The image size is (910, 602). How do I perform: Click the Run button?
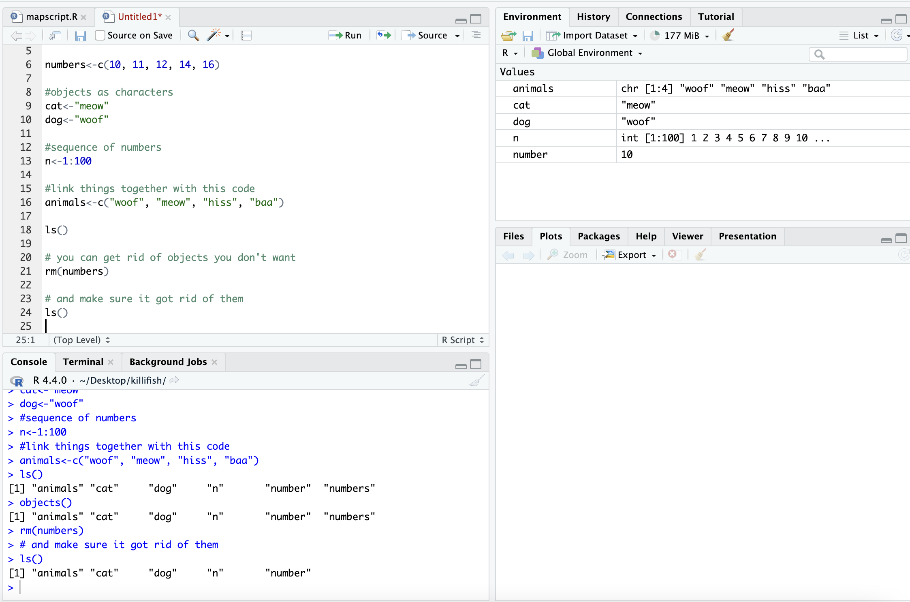point(345,35)
